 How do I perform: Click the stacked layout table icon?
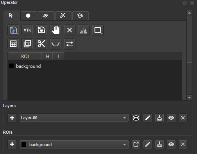[x=27, y=44]
